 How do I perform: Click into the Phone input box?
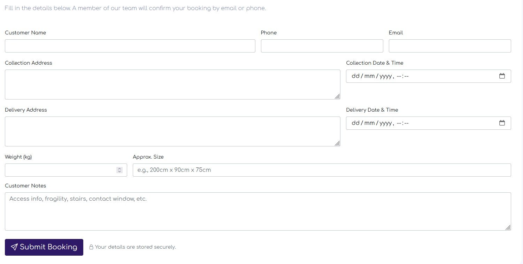(x=322, y=46)
